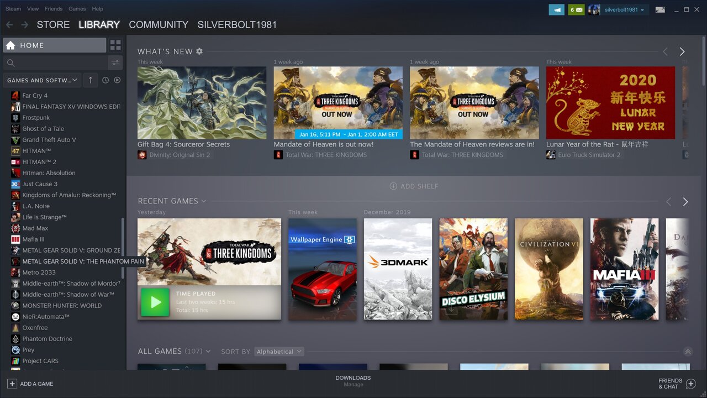Screen dimensions: 707x398
Task: Switch to the COMMUNITY tab
Action: point(159,25)
